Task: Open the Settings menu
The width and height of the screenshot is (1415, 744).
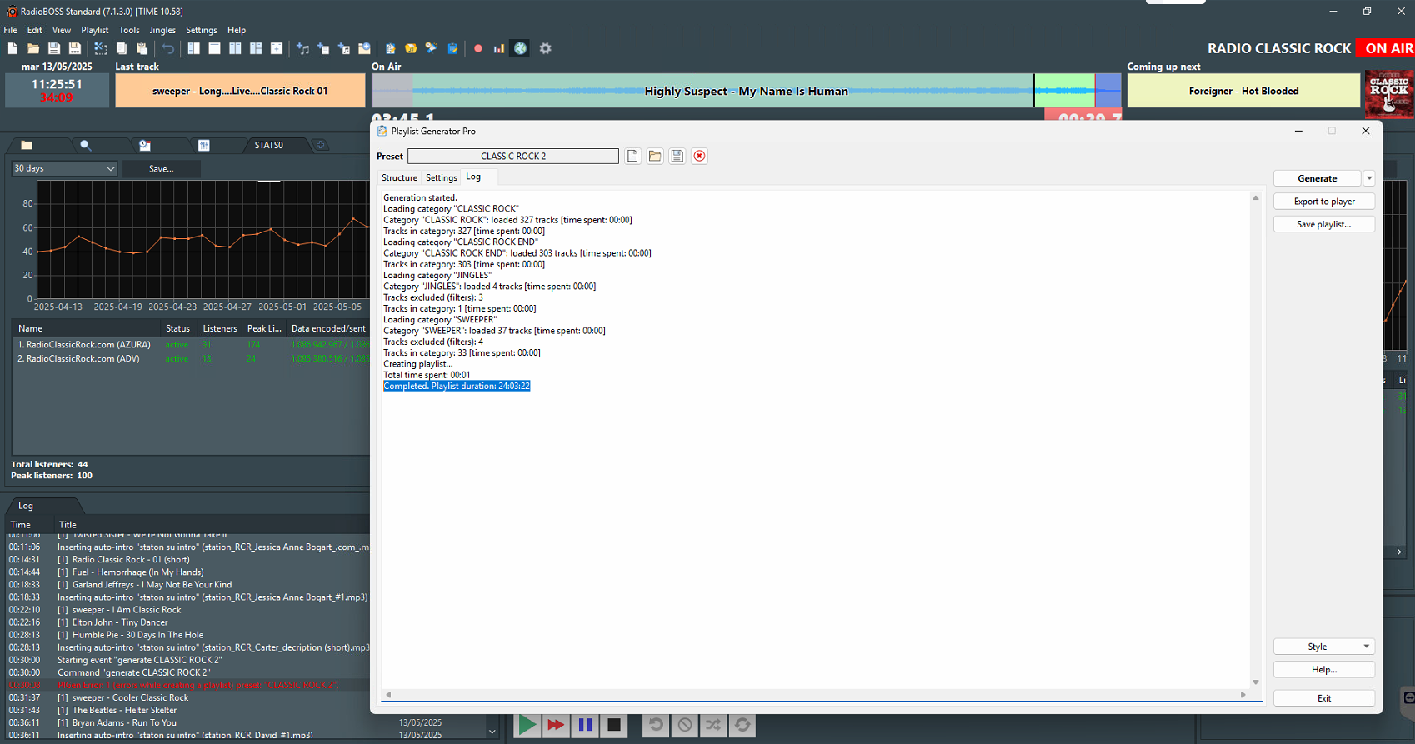Action: (202, 30)
